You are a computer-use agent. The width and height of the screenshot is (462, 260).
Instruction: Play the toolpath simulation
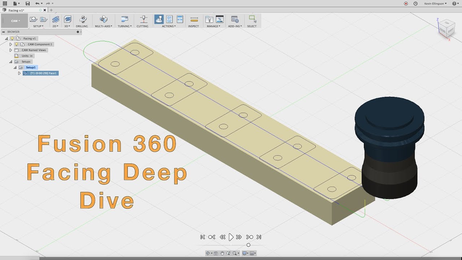point(231,237)
